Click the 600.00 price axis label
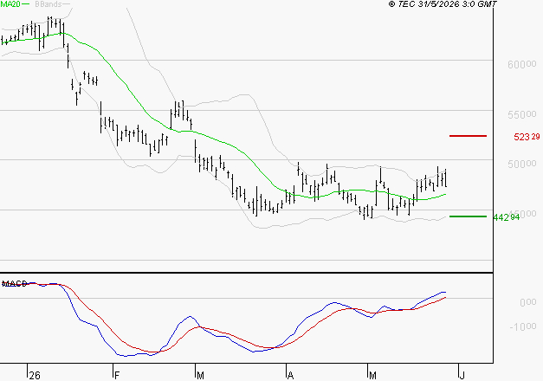The image size is (543, 381). click(522, 64)
